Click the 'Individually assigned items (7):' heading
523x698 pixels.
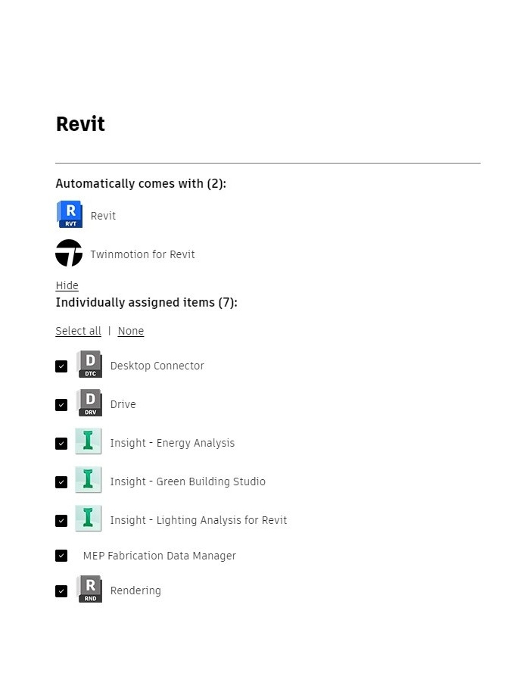[146, 303]
